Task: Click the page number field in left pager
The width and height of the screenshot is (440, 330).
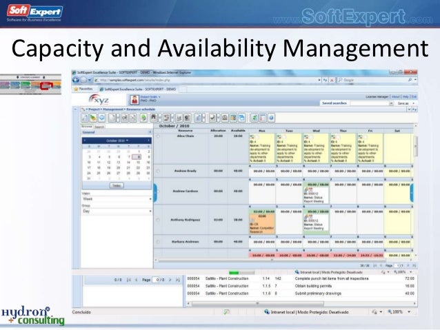Action: [156, 280]
